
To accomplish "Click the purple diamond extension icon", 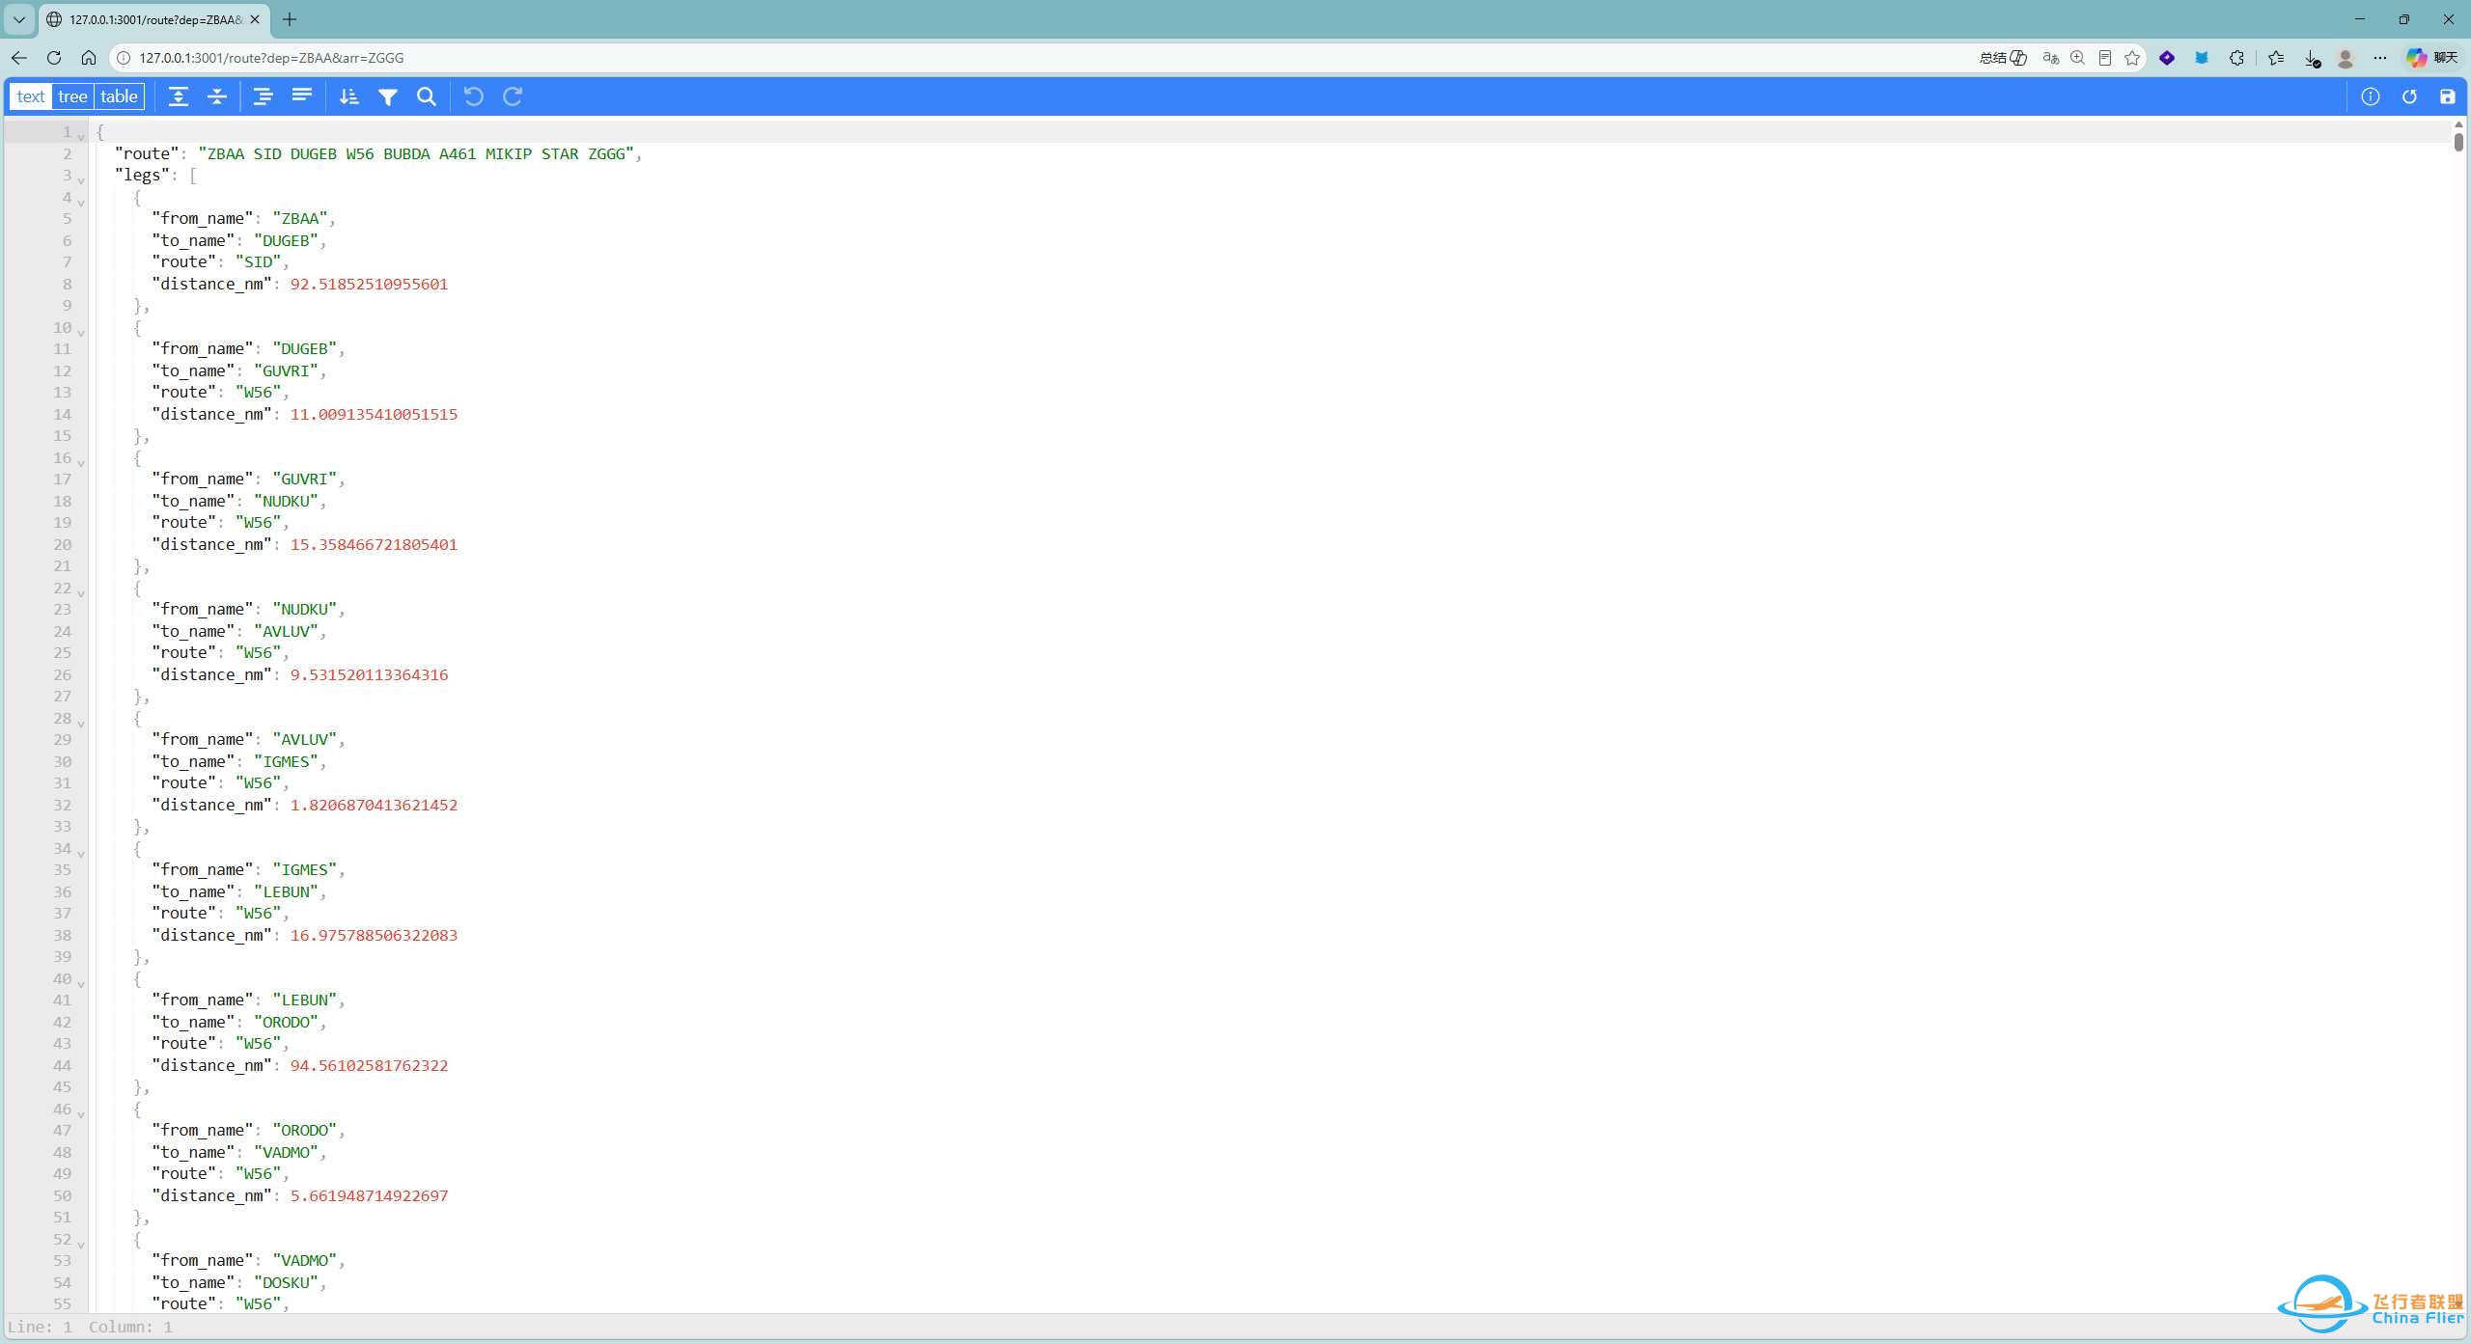I will [x=2167, y=58].
